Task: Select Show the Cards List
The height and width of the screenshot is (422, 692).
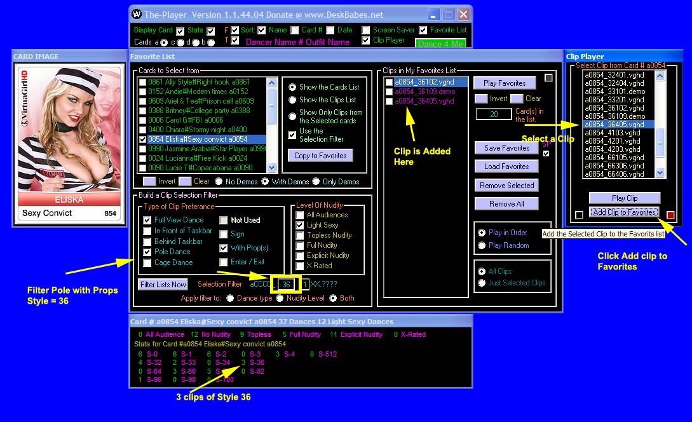Action: (292, 88)
